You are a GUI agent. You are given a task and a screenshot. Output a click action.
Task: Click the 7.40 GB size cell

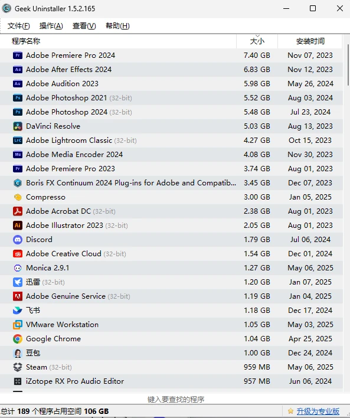[257, 55]
